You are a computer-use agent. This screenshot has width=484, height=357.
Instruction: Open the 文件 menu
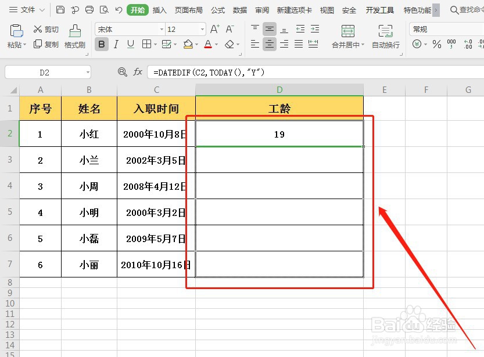[x=28, y=10]
